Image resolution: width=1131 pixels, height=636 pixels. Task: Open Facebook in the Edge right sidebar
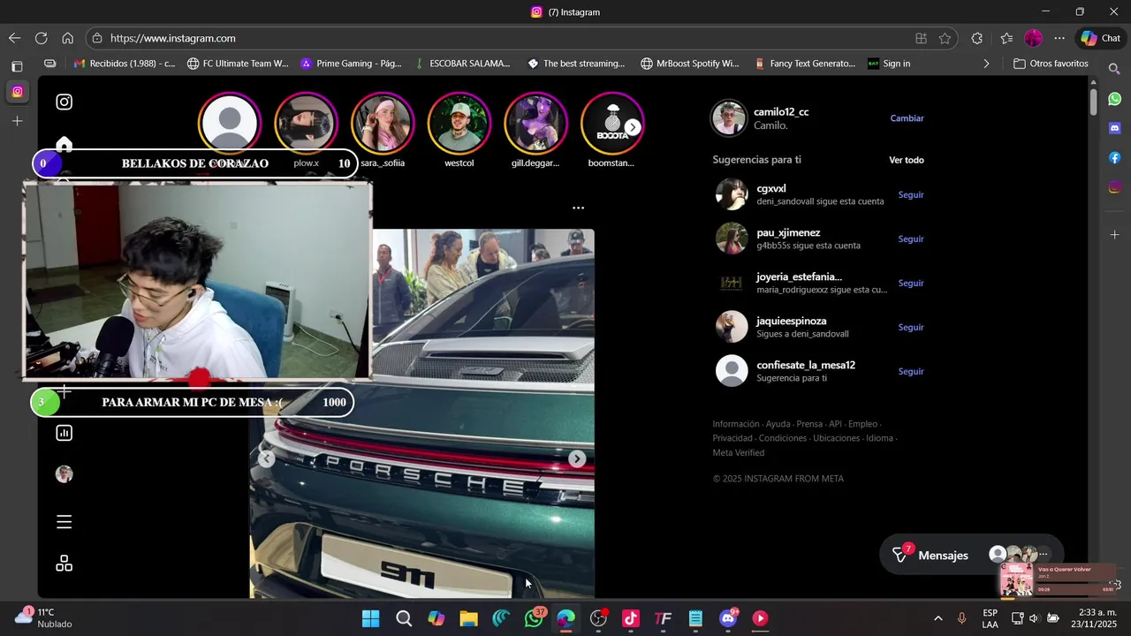coord(1114,157)
